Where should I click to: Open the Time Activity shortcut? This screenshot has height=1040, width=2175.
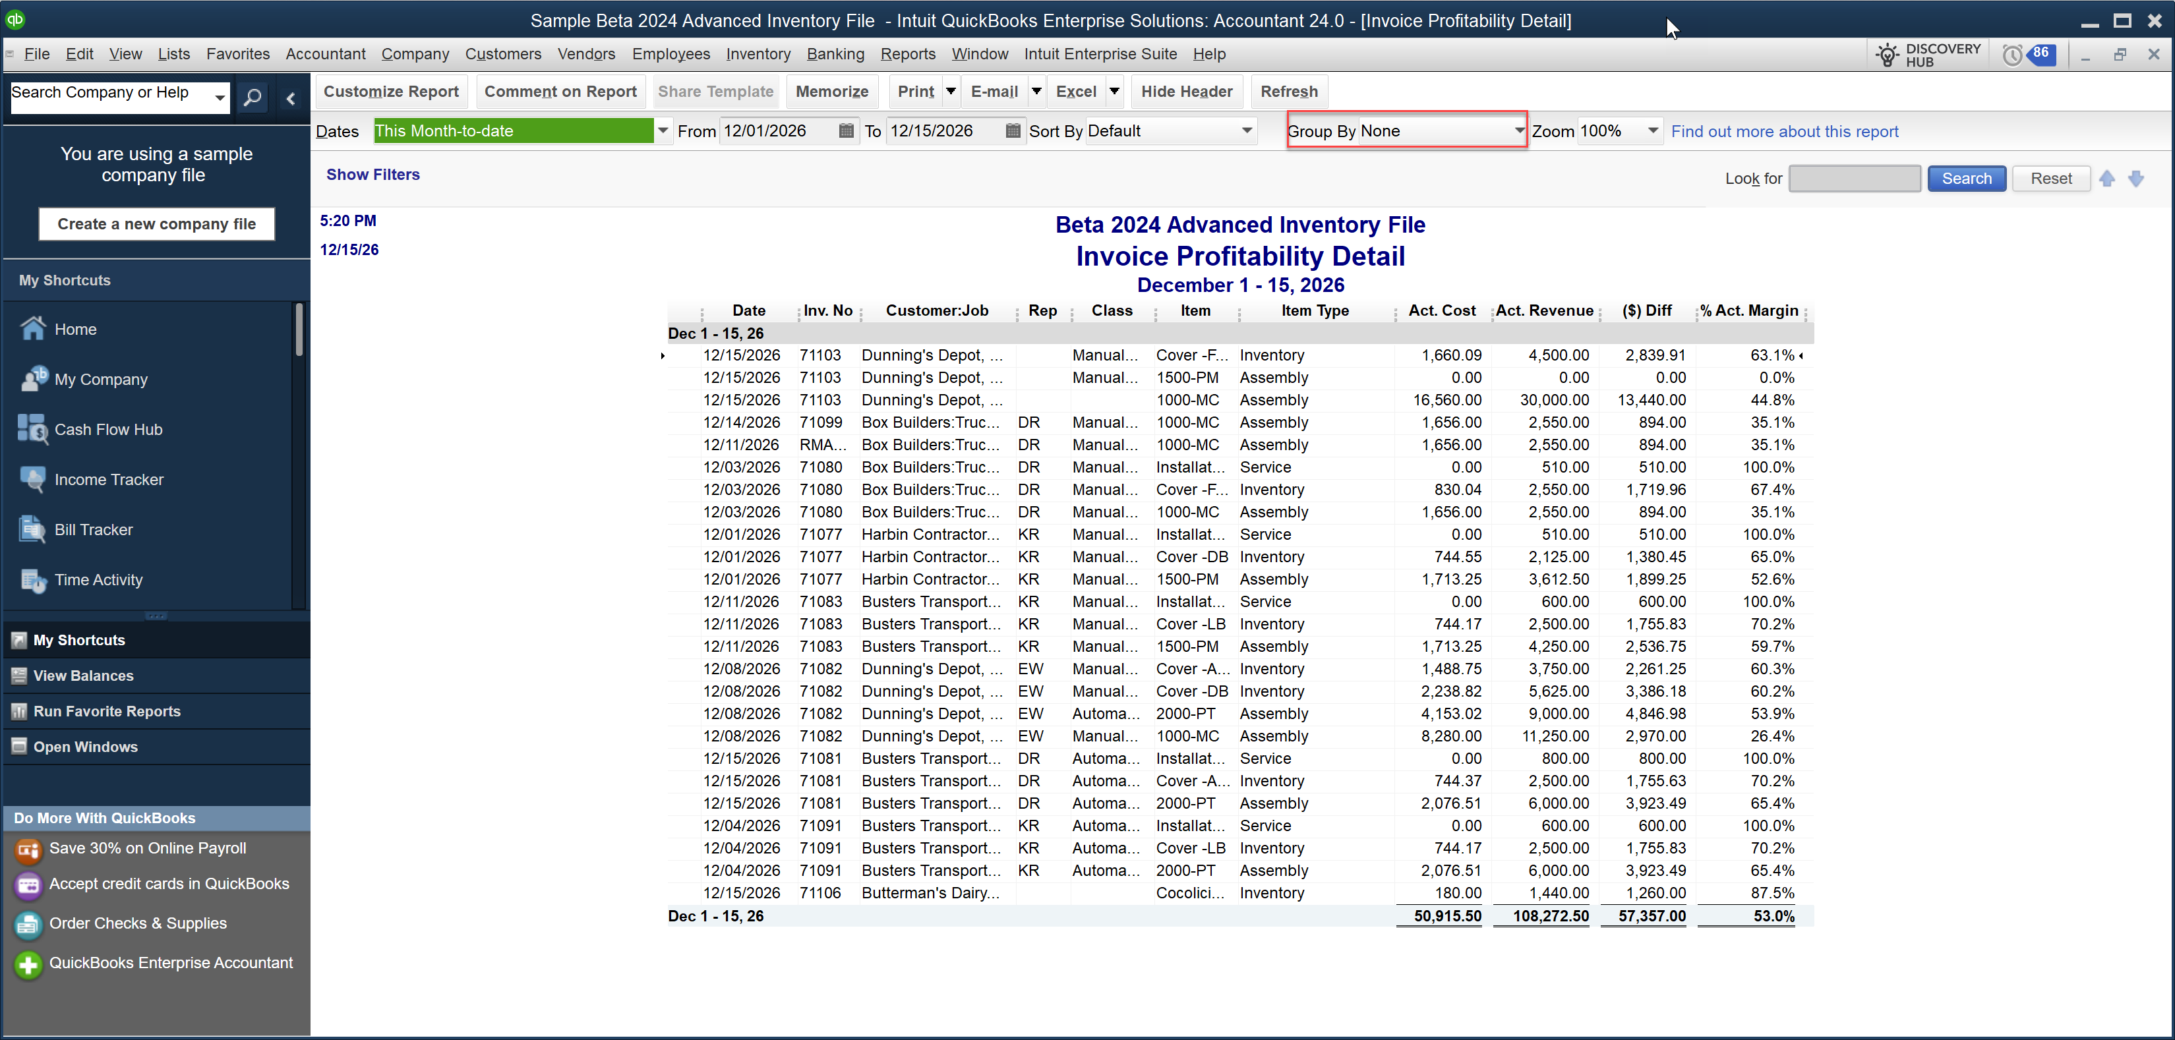click(x=33, y=580)
